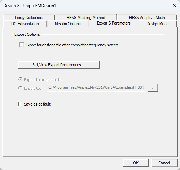The height and width of the screenshot is (170, 180).
Task: Click Set/View Export Preferences button
Action: coord(59,65)
